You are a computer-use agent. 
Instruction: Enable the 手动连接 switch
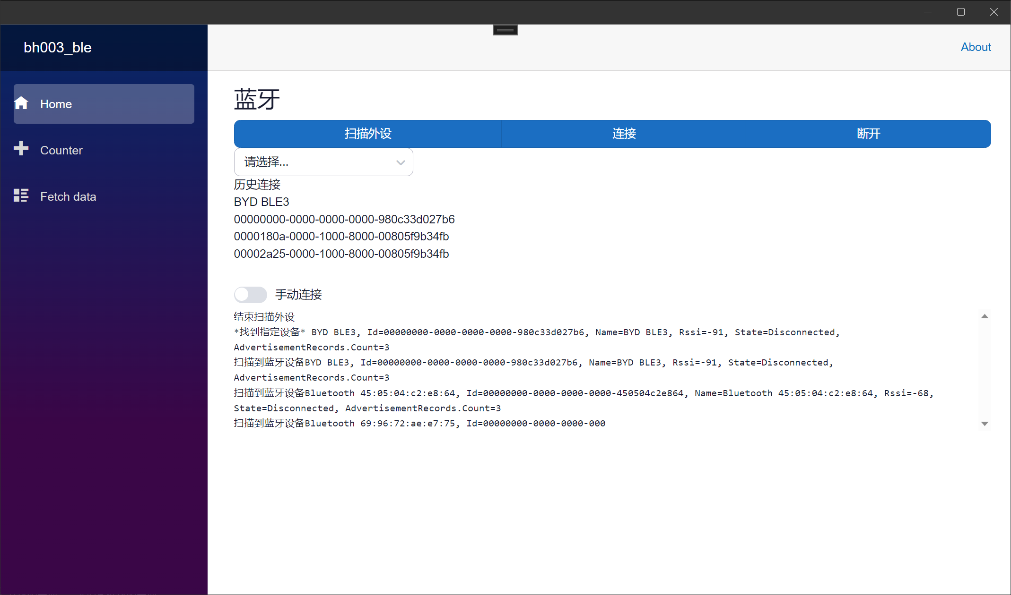(251, 295)
